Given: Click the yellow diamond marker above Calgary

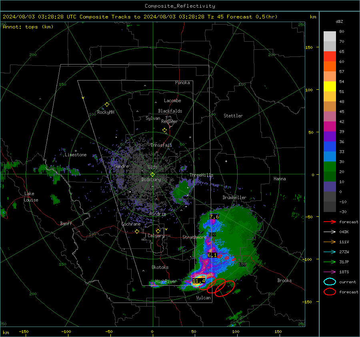Looking at the screenshot, I should click(x=158, y=231).
